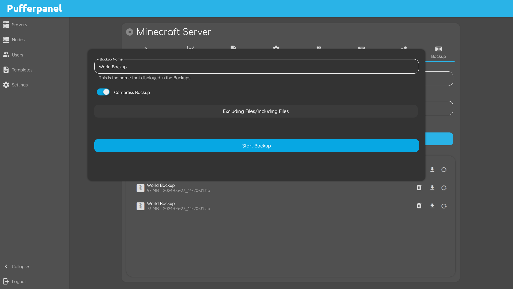
Task: Open Templates in the sidebar
Action: (x=22, y=70)
